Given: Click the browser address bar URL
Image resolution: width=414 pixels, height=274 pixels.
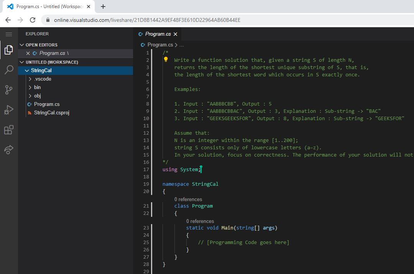Looking at the screenshot, I should click(147, 20).
